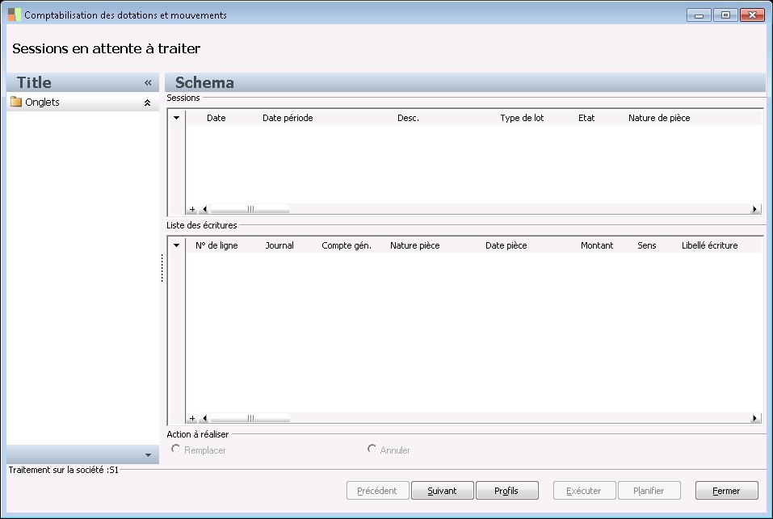
Task: Click the Journal column header
Action: click(279, 245)
